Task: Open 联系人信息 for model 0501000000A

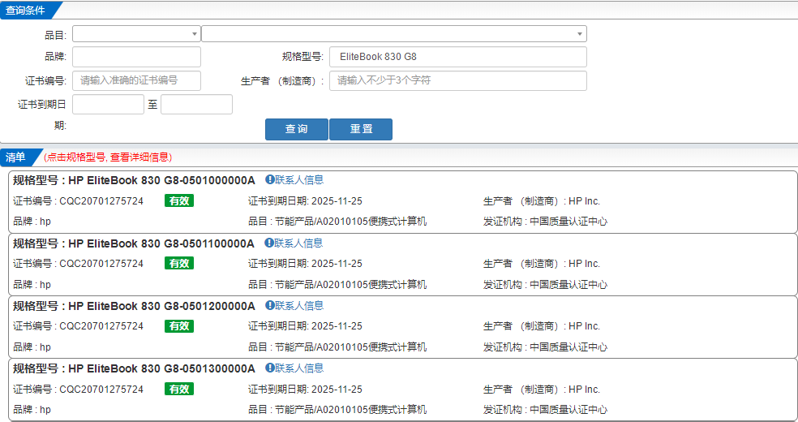Action: tap(299, 179)
